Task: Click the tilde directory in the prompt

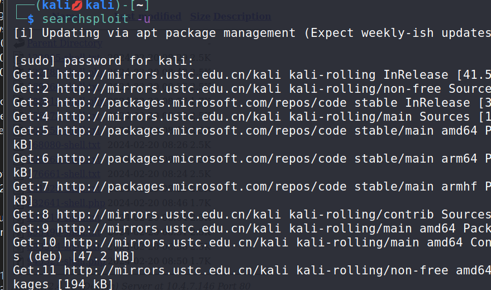Action: pos(139,6)
